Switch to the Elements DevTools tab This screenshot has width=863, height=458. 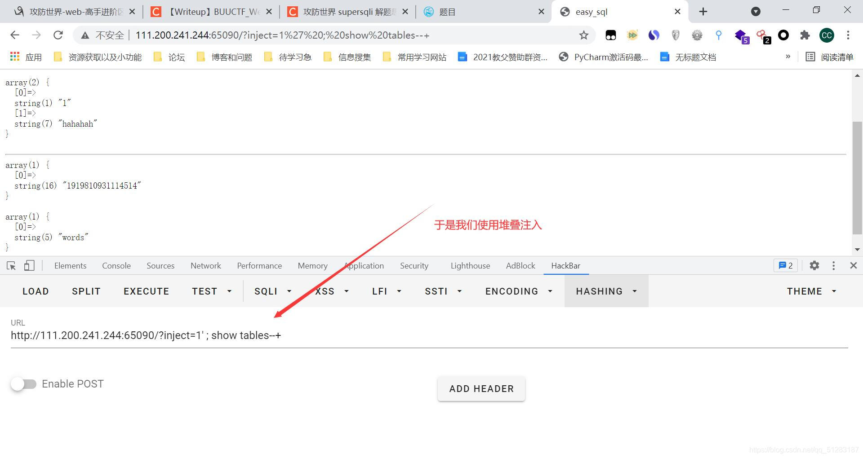70,266
